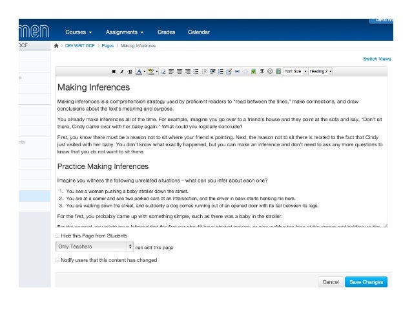The image size is (412, 319).
Task: Go to Grades
Action: click(167, 32)
